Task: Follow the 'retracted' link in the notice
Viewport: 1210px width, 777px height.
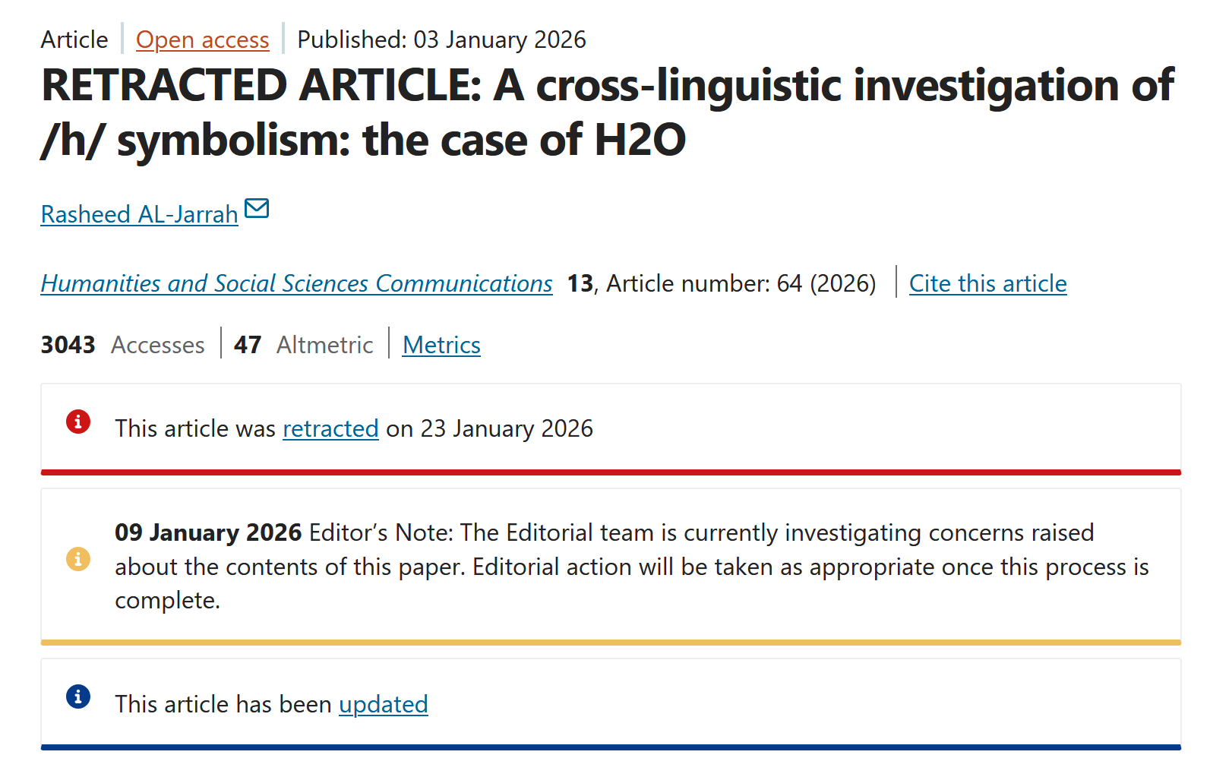Action: coord(330,428)
